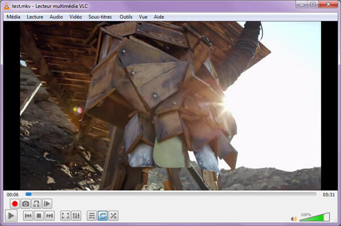Toggle fullscreen video mode
This screenshot has height=226, width=341.
(x=65, y=216)
